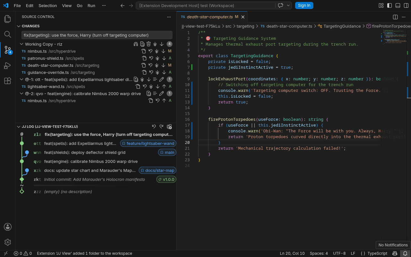Select the death-star-computer.ts editor tab

[212, 17]
